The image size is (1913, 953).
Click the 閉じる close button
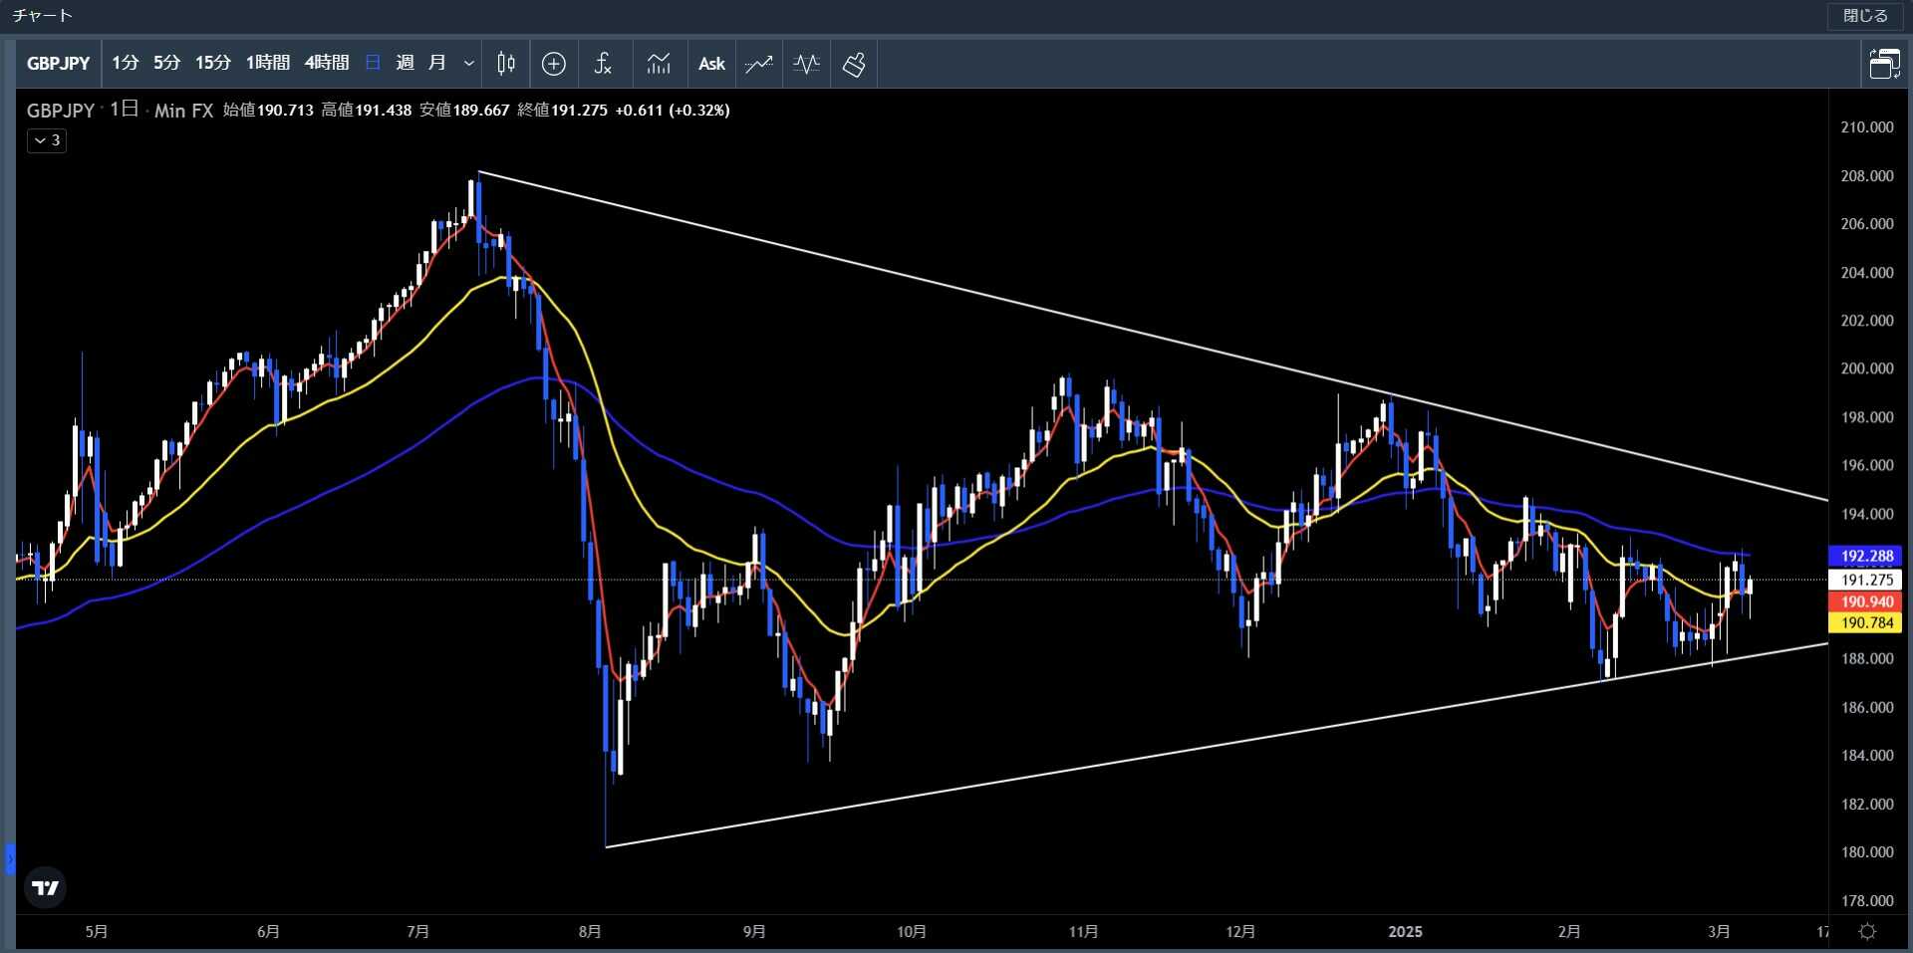click(x=1865, y=15)
